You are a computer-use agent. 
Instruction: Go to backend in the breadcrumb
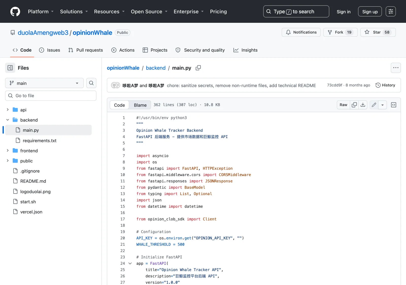(x=156, y=68)
